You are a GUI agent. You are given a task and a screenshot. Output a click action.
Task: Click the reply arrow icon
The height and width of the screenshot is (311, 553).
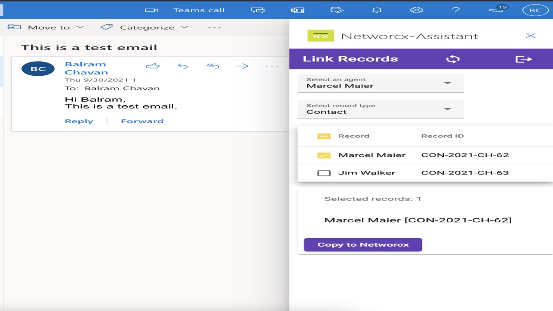tap(183, 66)
